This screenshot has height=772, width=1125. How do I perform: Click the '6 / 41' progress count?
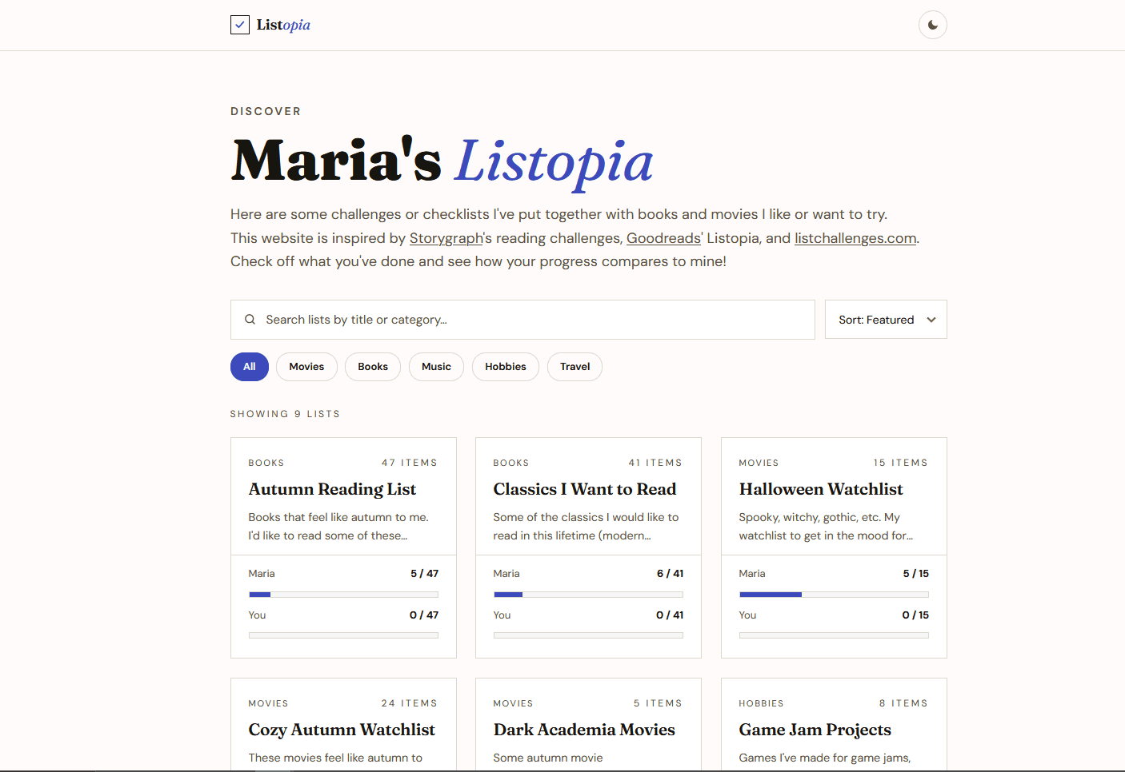[670, 574]
